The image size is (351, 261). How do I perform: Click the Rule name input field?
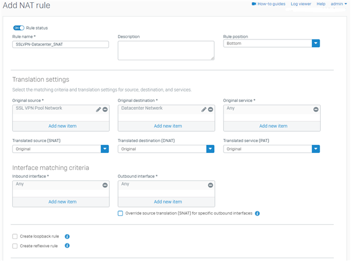pos(60,44)
